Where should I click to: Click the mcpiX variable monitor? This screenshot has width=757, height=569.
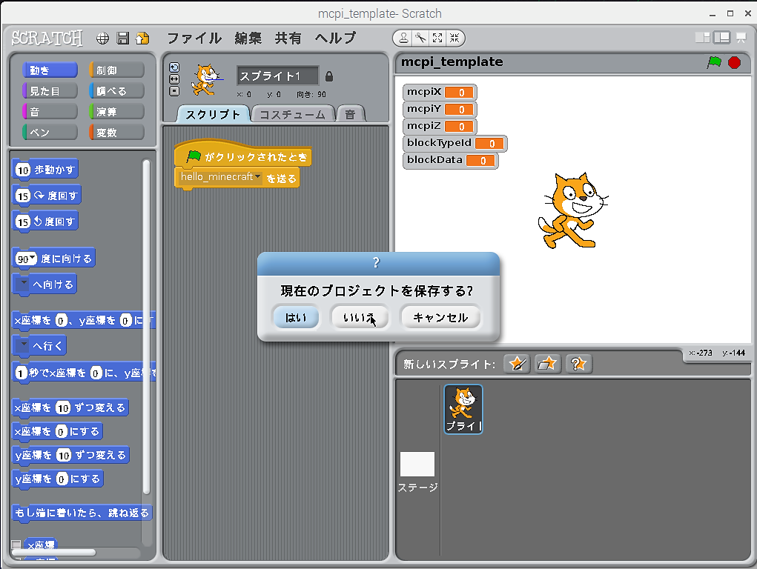[440, 92]
